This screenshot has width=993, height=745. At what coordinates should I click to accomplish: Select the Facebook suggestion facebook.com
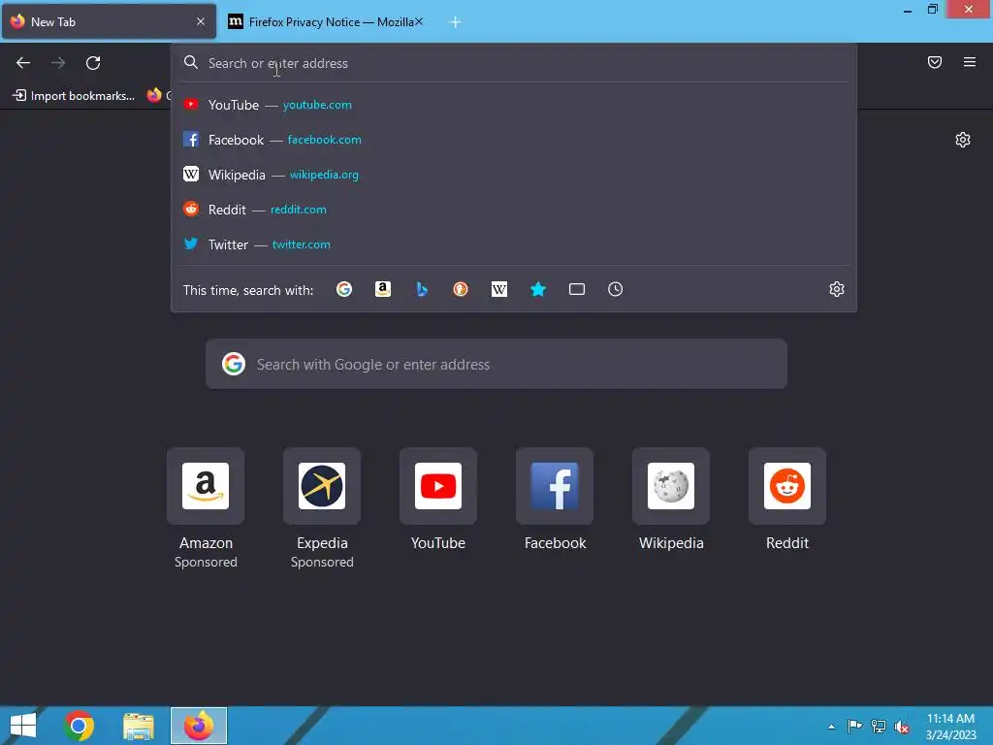pyautogui.click(x=514, y=140)
